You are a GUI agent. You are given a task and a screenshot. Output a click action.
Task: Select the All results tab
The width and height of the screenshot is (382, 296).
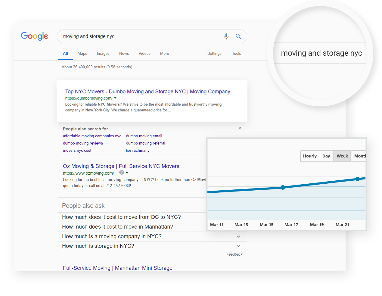(x=65, y=54)
